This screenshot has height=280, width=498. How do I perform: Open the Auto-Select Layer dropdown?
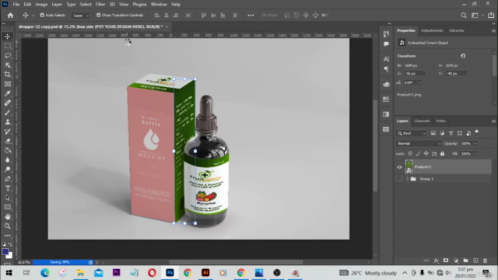pos(81,16)
